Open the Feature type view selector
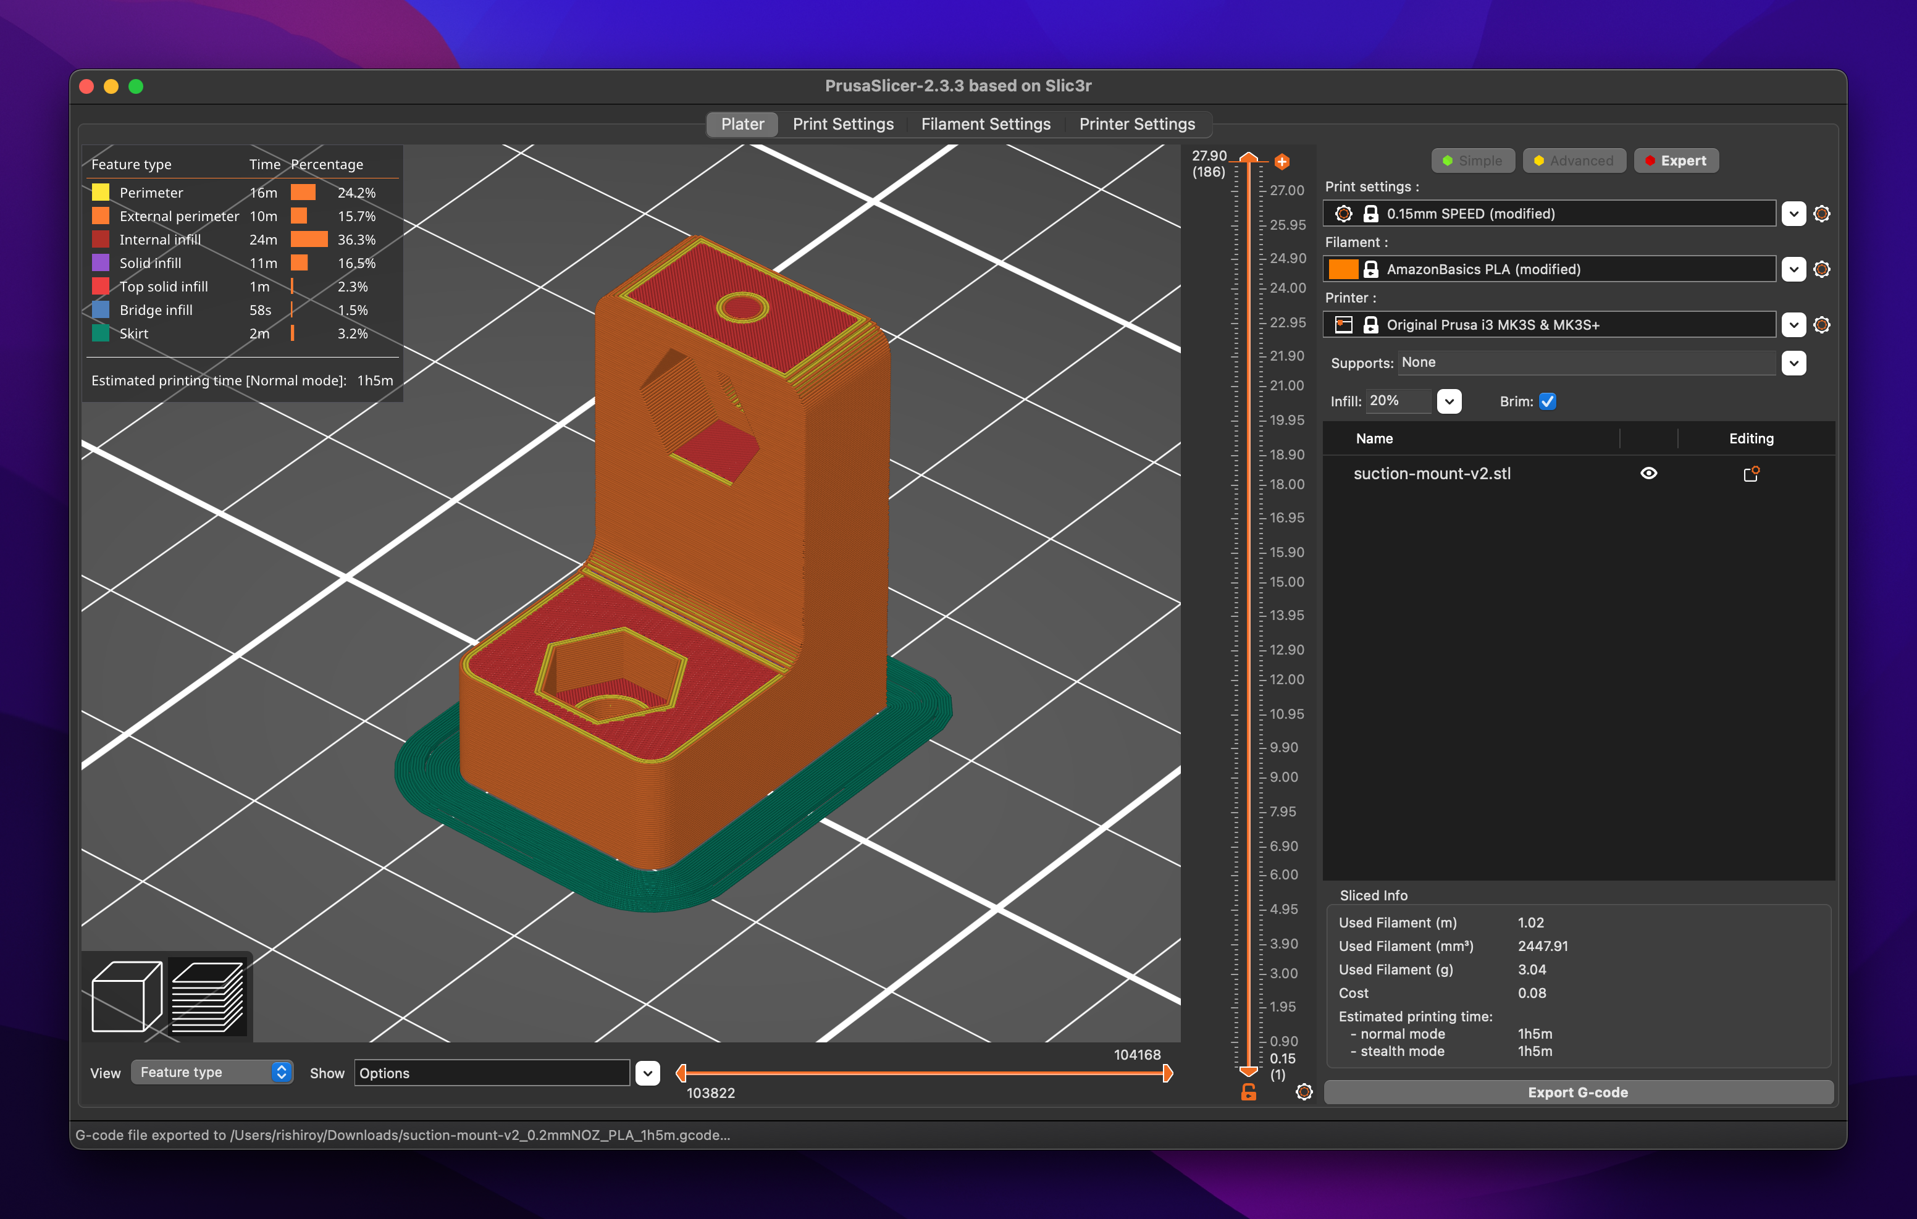The image size is (1917, 1219). 211,1073
